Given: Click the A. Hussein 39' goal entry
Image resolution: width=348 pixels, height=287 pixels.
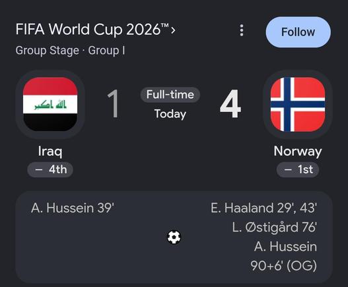Looking at the screenshot, I should pos(73,208).
